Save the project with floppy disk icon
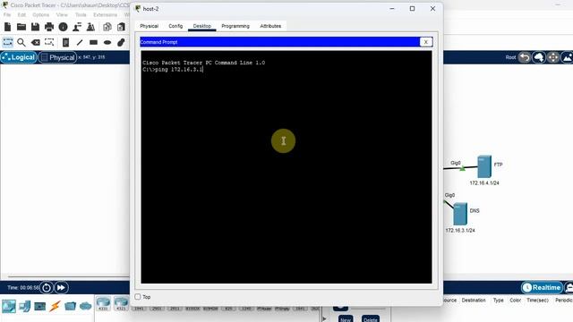The image size is (573, 322). point(35,27)
